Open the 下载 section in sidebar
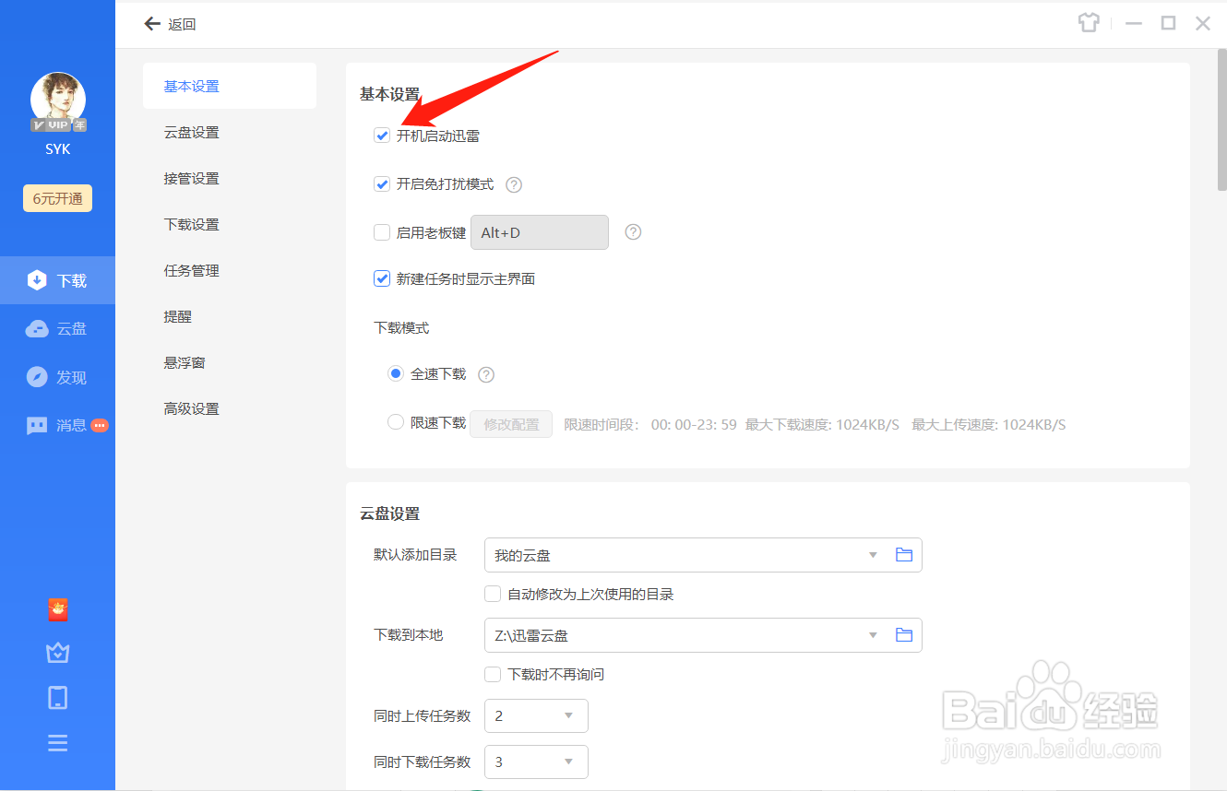 click(x=57, y=280)
